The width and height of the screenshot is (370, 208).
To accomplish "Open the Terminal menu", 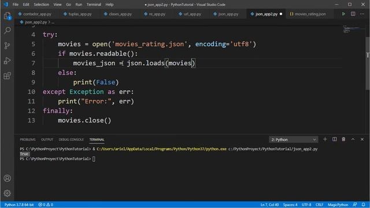I will pyautogui.click(x=94, y=5).
